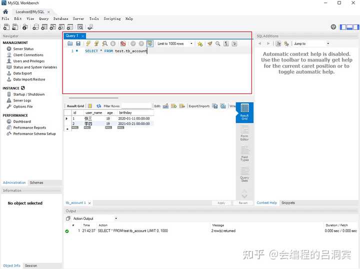Save query as snippet star icon
The width and height of the screenshot is (360, 269).
[200, 43]
